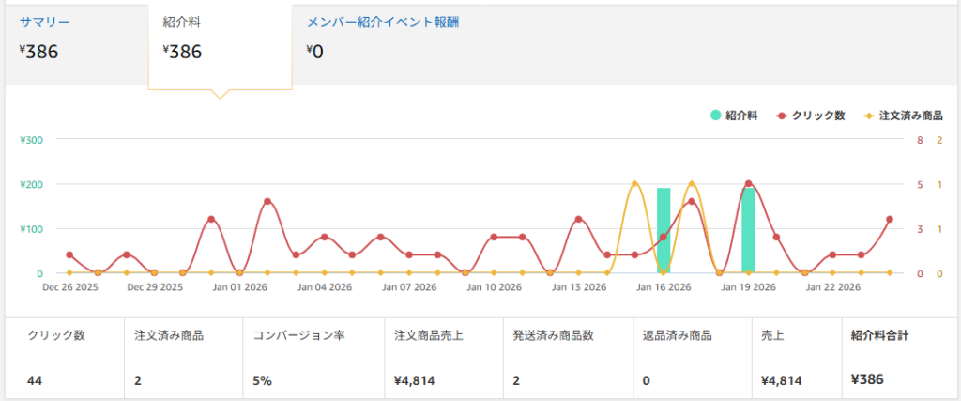
Task: Click the yellow 注文済み商品 legend marker
Action: tap(867, 116)
